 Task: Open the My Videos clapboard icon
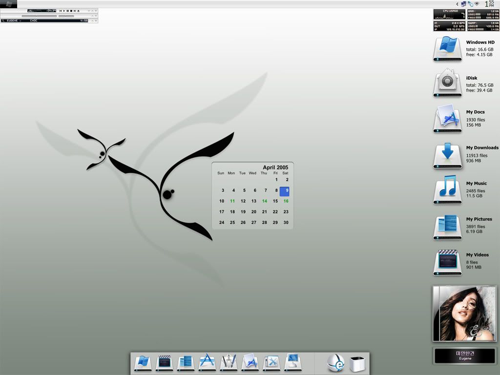tap(447, 262)
